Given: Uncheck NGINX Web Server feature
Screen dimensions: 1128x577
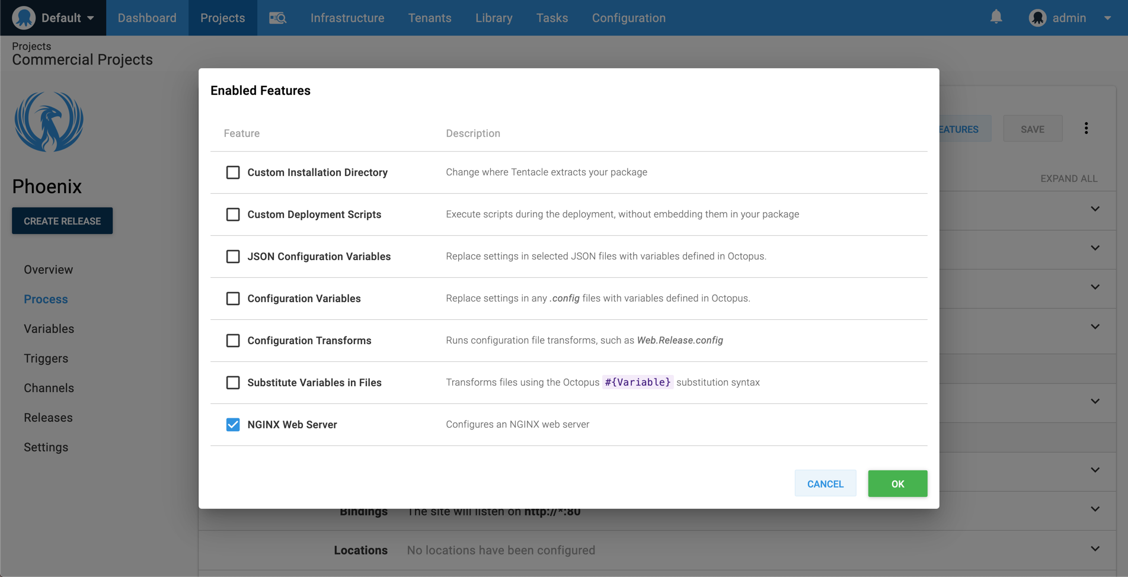Looking at the screenshot, I should point(233,425).
